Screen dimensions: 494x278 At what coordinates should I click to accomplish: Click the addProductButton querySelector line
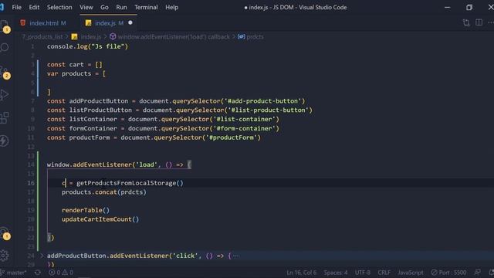coord(176,101)
